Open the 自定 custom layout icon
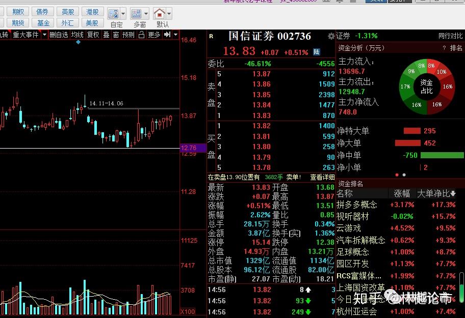 (x=114, y=14)
